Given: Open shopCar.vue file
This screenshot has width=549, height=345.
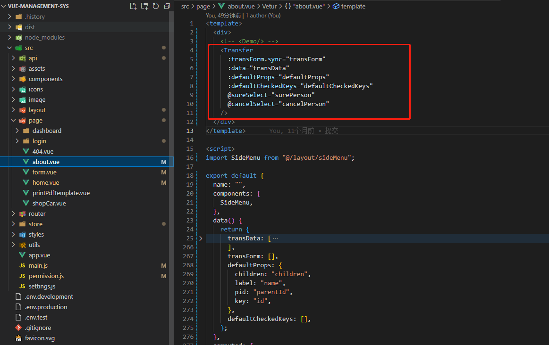Looking at the screenshot, I should pos(49,203).
